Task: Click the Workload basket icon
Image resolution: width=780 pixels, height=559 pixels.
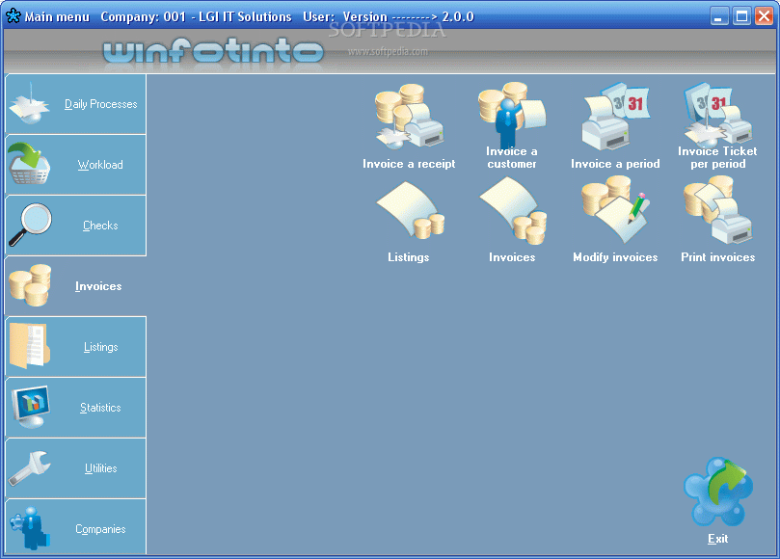Action: coord(30,164)
